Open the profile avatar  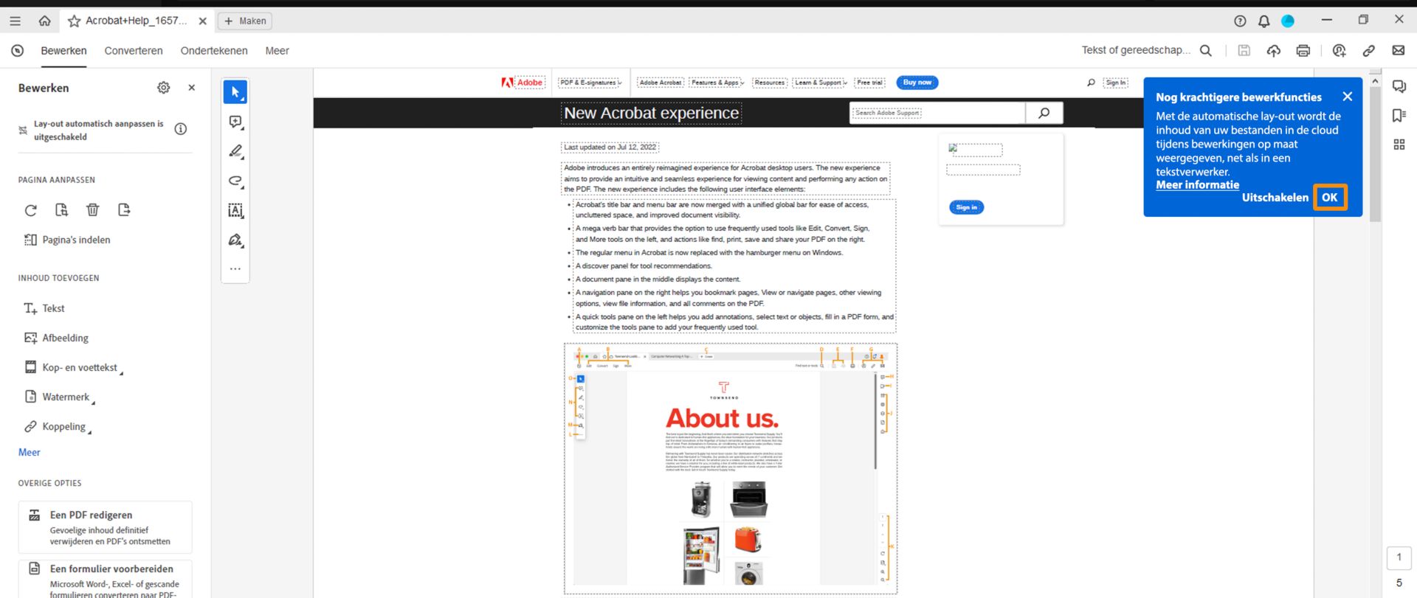[1288, 21]
